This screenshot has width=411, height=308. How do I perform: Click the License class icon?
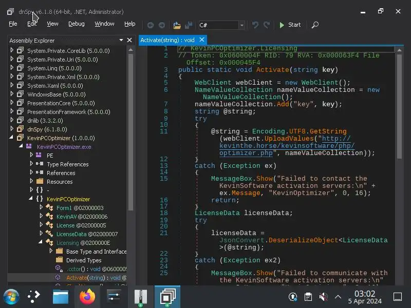click(x=49, y=225)
